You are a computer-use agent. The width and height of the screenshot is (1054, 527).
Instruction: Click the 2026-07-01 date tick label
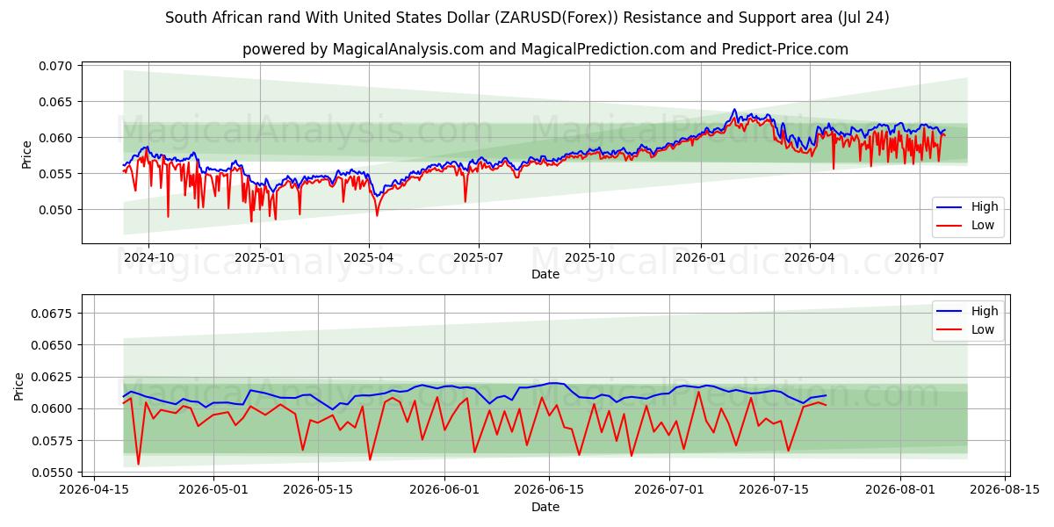click(x=669, y=490)
